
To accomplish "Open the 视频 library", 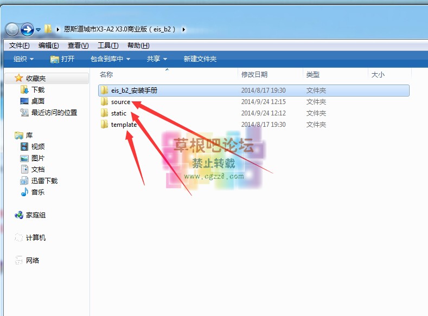I will pyautogui.click(x=37, y=147).
